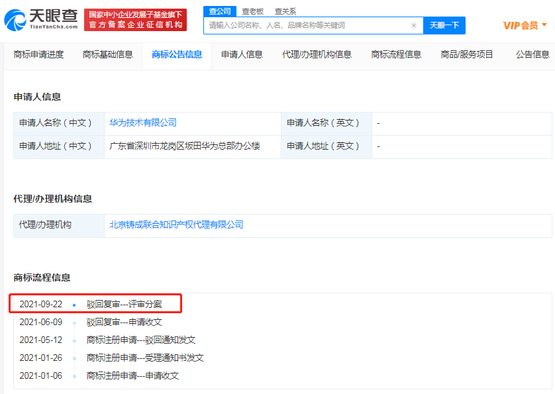This screenshot has width=555, height=394.
Task: Open the 北京铸成联合知识产权代理有限公司 link
Action: 176,225
